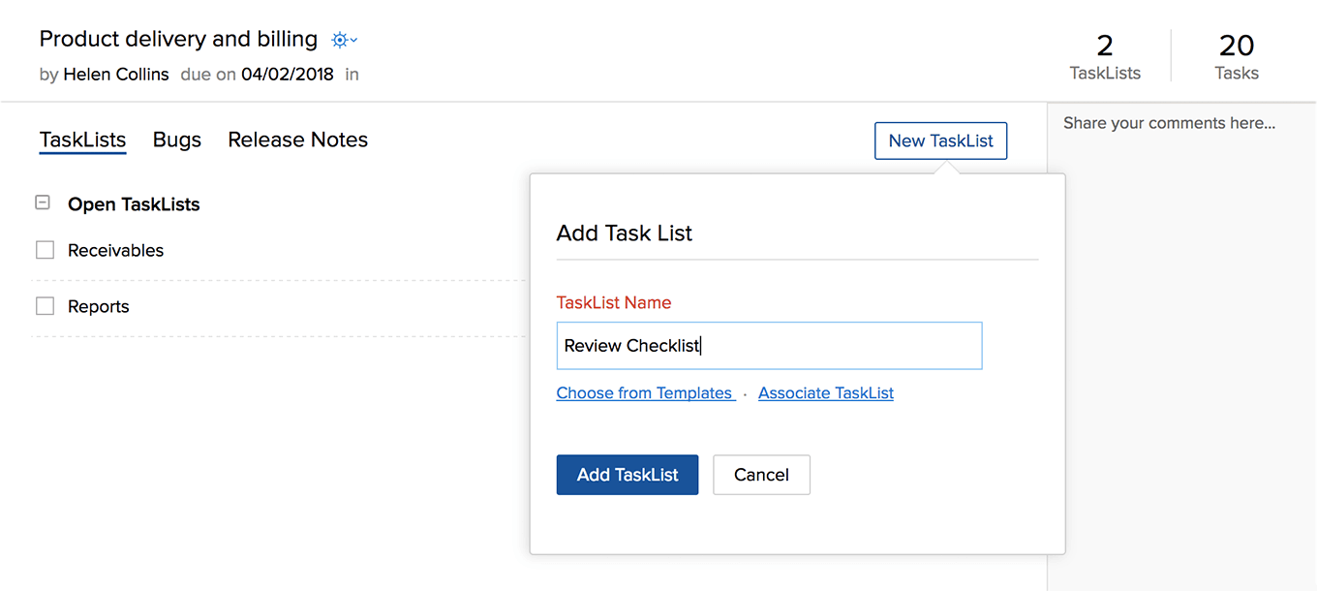
Task: Click the New TaskList button
Action: tap(940, 140)
